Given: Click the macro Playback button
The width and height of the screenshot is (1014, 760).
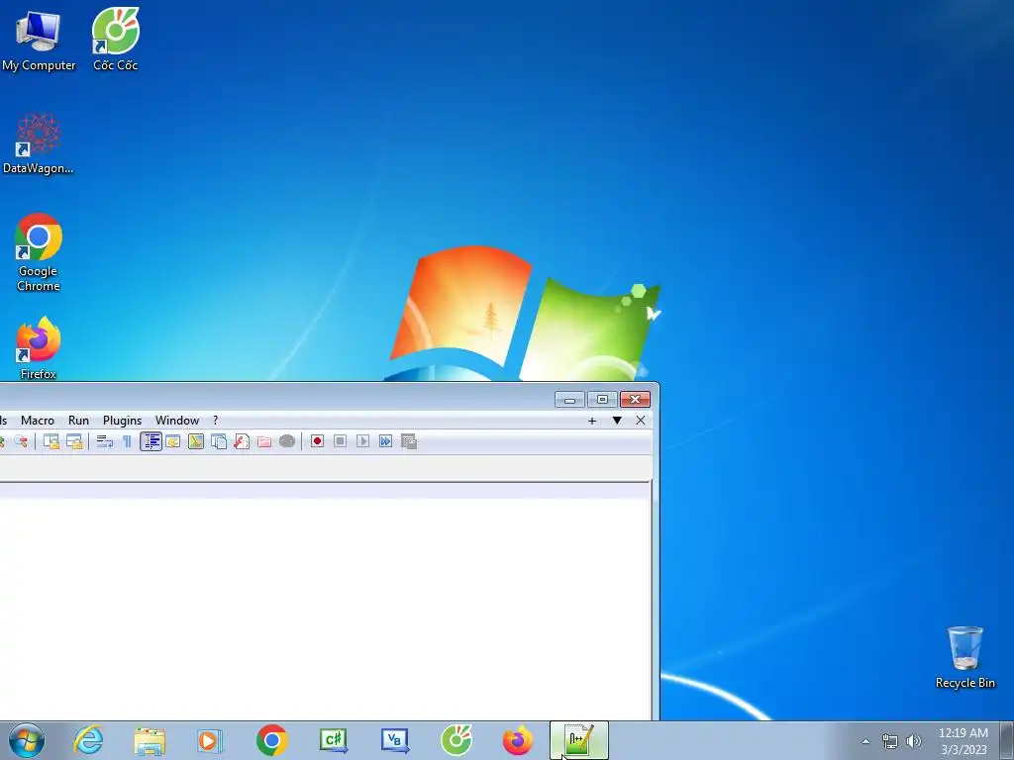Looking at the screenshot, I should (x=362, y=441).
